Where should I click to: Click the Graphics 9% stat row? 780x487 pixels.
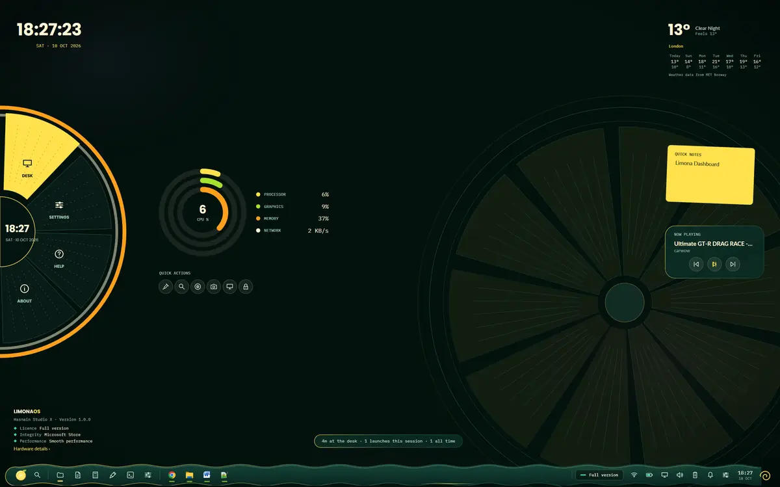[292, 206]
